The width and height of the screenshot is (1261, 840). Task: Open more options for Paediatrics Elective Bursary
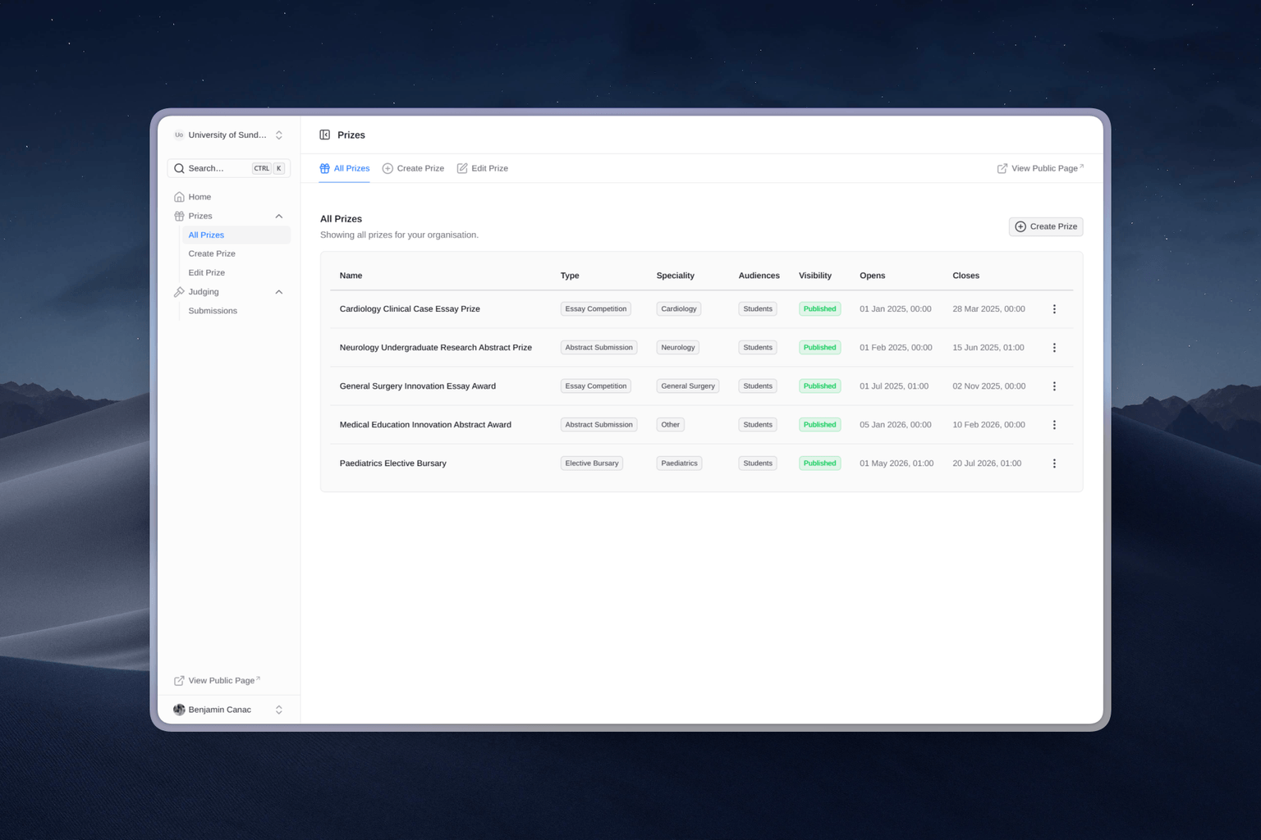(x=1054, y=463)
